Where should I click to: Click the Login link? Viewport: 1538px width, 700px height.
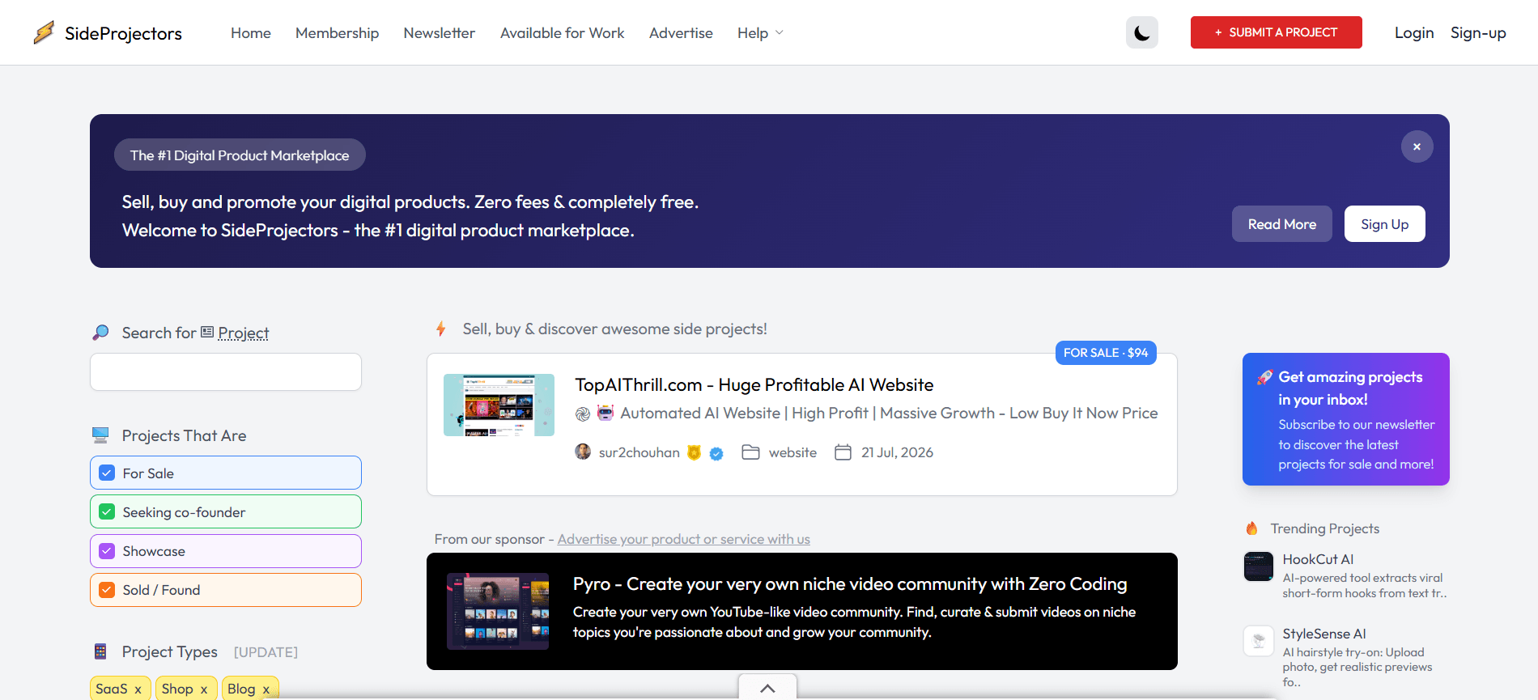point(1414,33)
